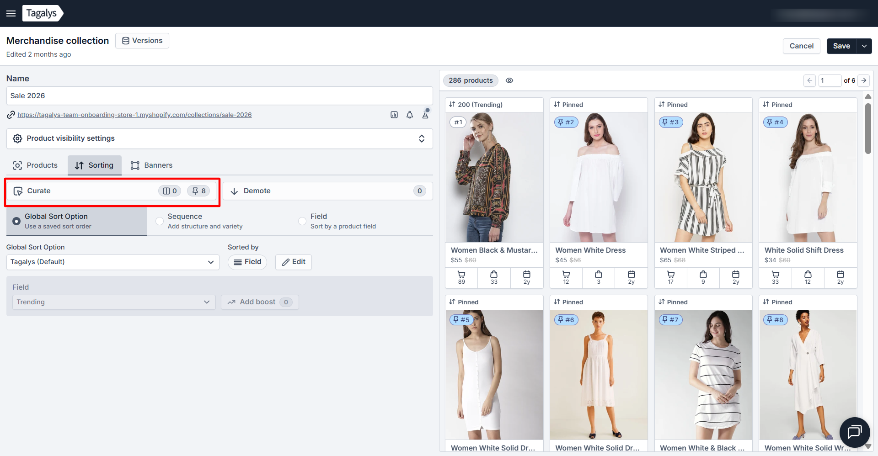
Task: Select the Women Black & Mustard product image
Action: point(494,177)
